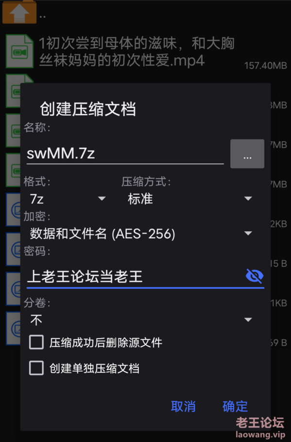Open the 157.40MB mp4 file entry
The image size is (291, 442).
[x=146, y=51]
